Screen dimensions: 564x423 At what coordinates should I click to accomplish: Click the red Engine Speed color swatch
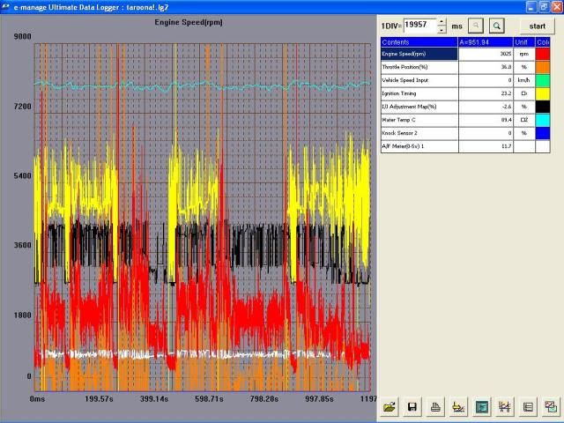pyautogui.click(x=543, y=54)
